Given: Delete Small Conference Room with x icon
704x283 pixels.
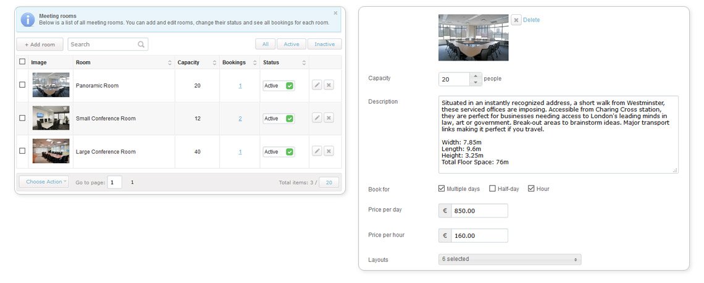Looking at the screenshot, I should [329, 117].
